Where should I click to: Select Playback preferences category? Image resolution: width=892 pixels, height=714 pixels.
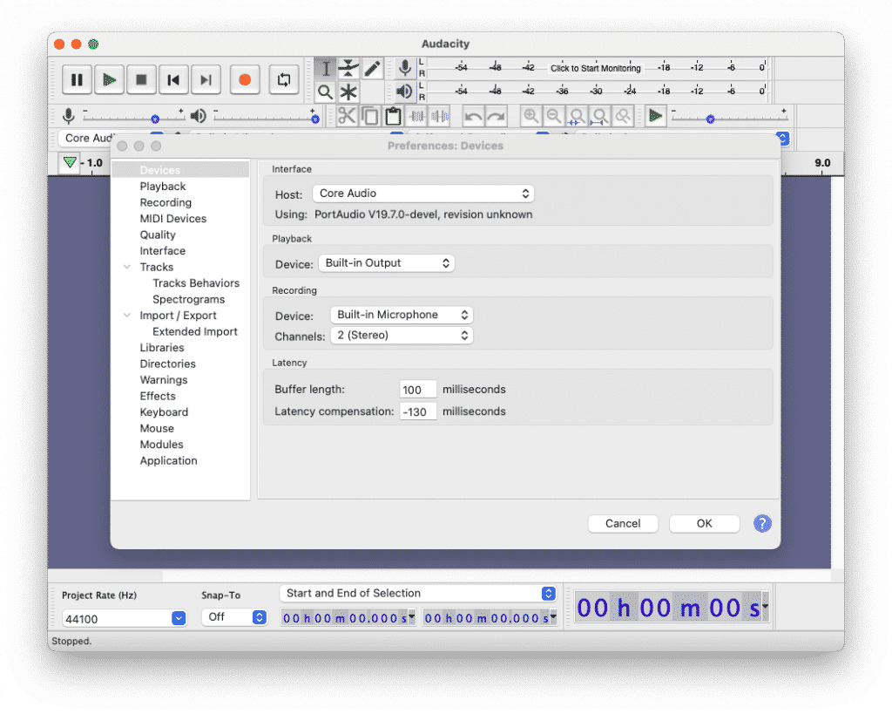[x=163, y=187]
